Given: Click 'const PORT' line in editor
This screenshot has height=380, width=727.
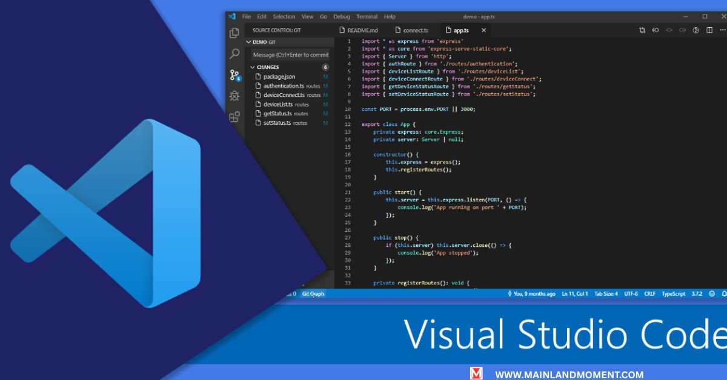Looking at the screenshot, I should (x=419, y=109).
